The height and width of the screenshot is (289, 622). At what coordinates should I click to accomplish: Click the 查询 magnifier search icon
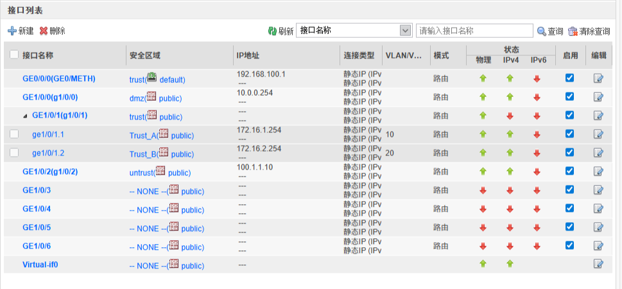[x=542, y=31]
